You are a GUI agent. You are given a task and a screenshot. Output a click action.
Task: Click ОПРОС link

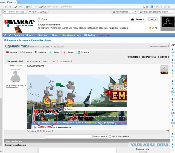[x=164, y=57]
